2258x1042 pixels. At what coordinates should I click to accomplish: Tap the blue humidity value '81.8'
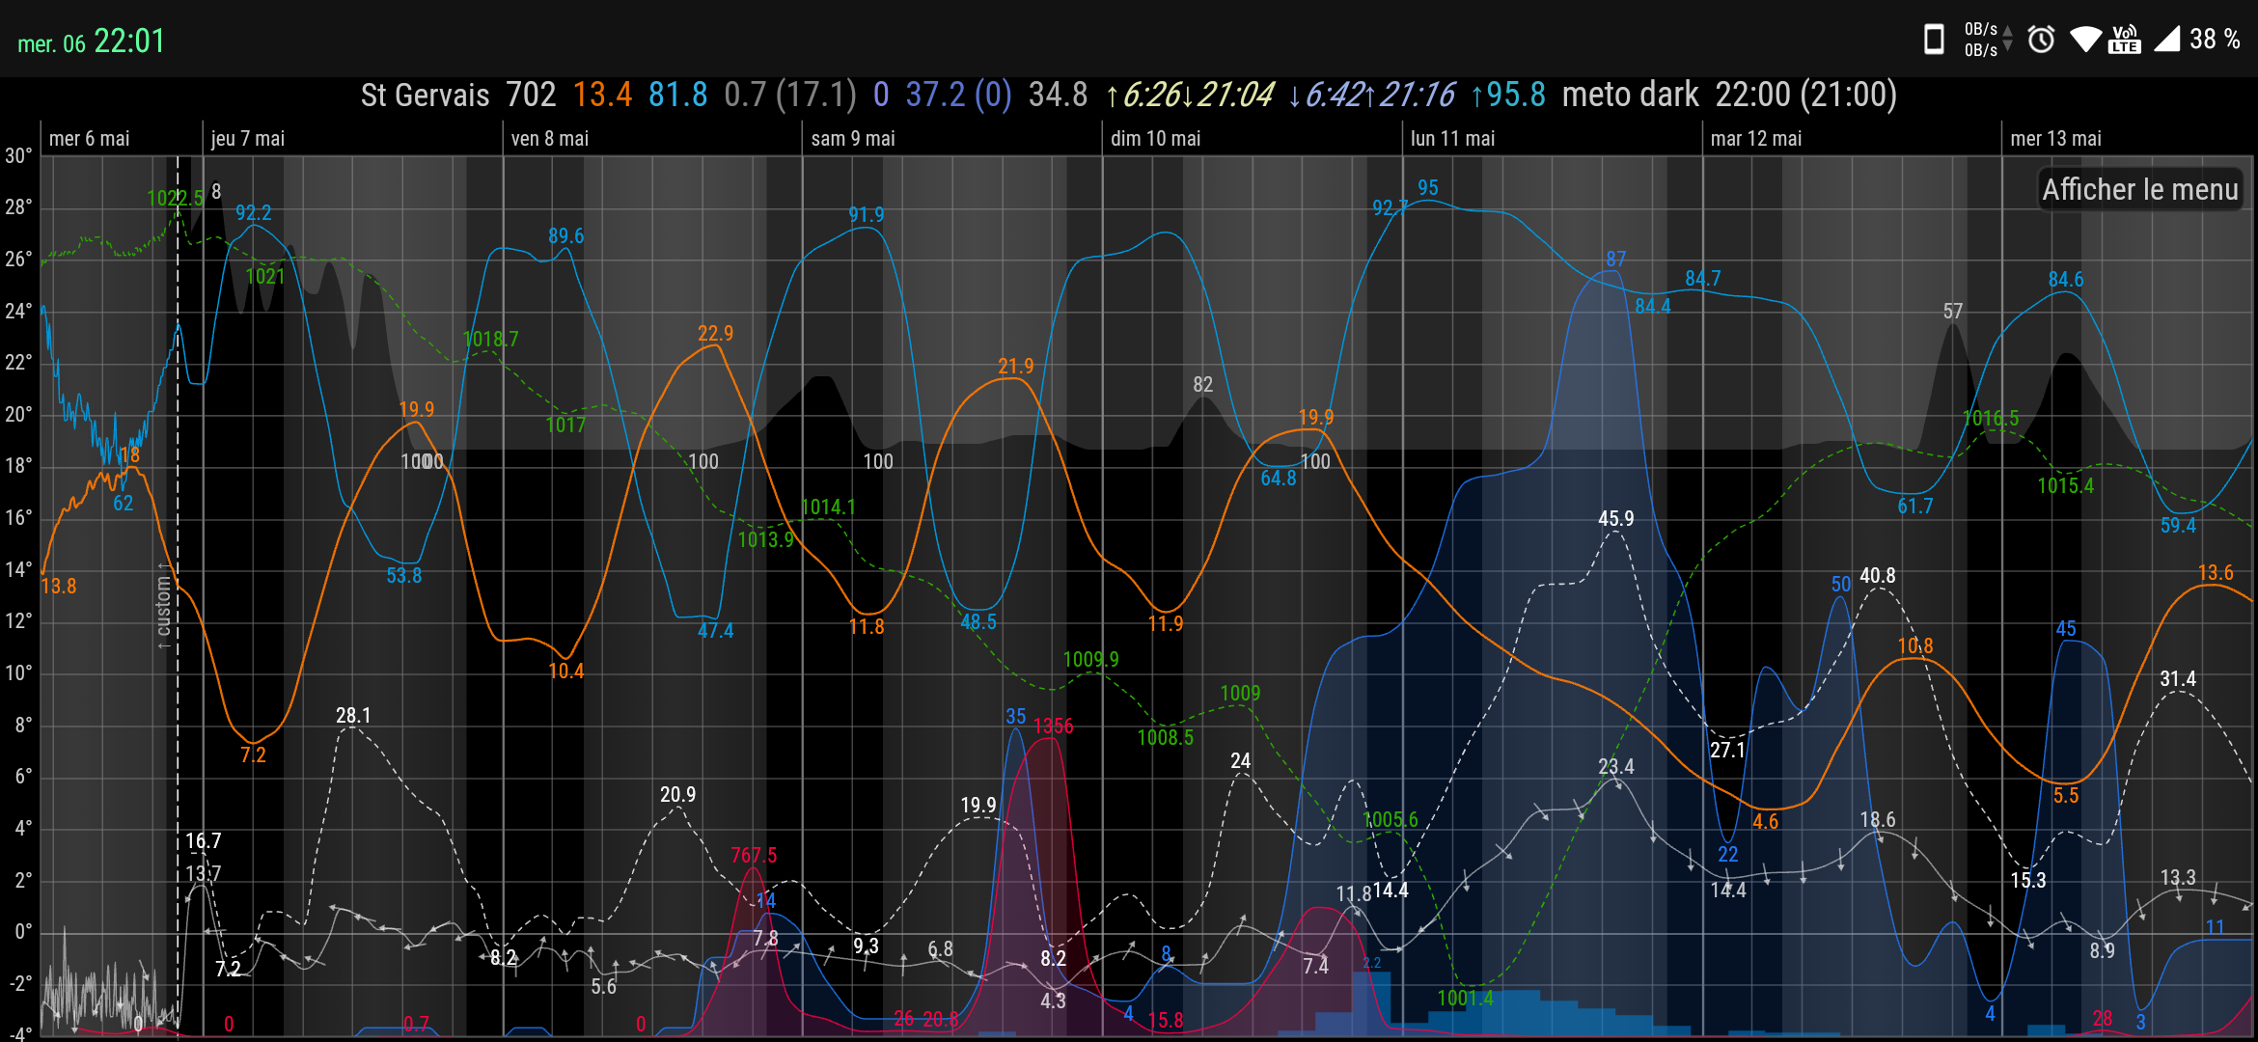[x=677, y=95]
